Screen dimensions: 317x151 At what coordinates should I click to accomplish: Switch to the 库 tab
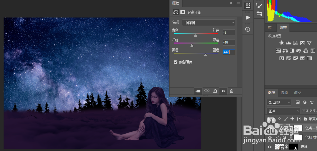pos(270,28)
